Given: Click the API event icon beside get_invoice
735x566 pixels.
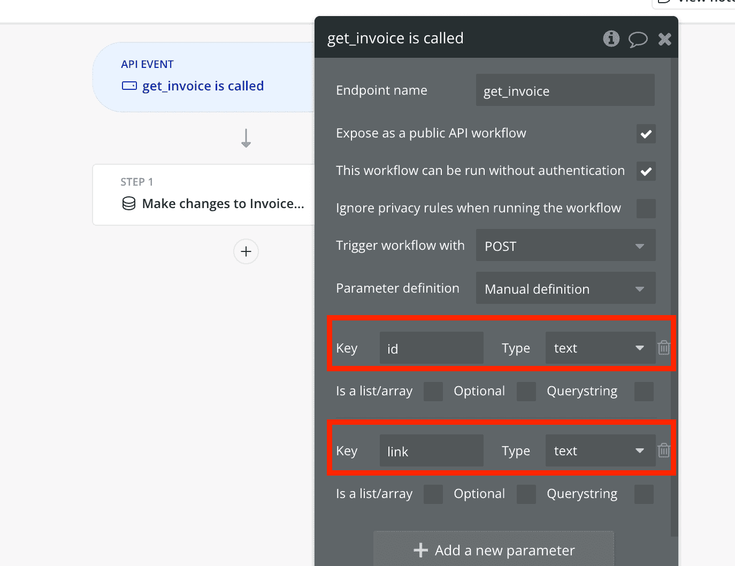Looking at the screenshot, I should pyautogui.click(x=129, y=86).
